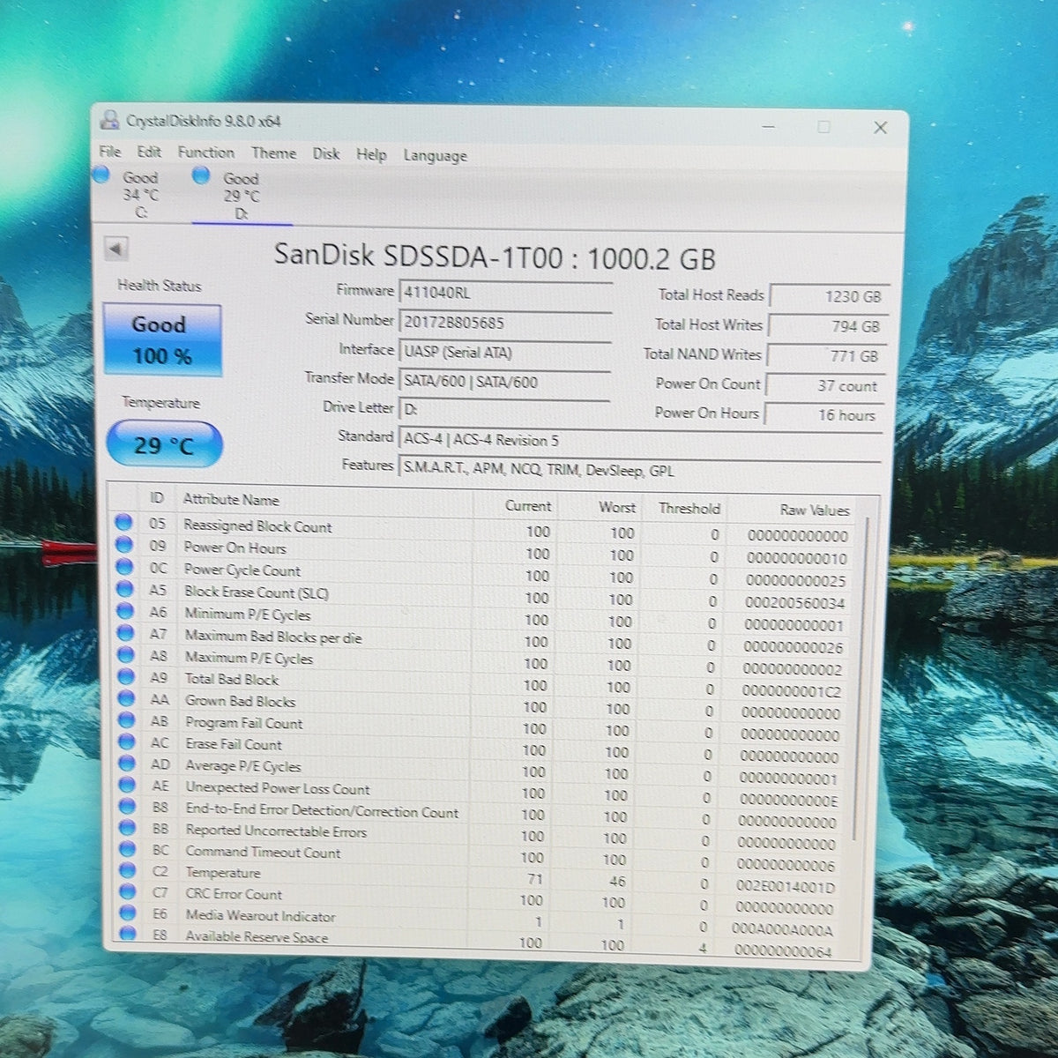Image resolution: width=1058 pixels, height=1058 pixels.
Task: Click the Current column header
Action: (x=528, y=506)
